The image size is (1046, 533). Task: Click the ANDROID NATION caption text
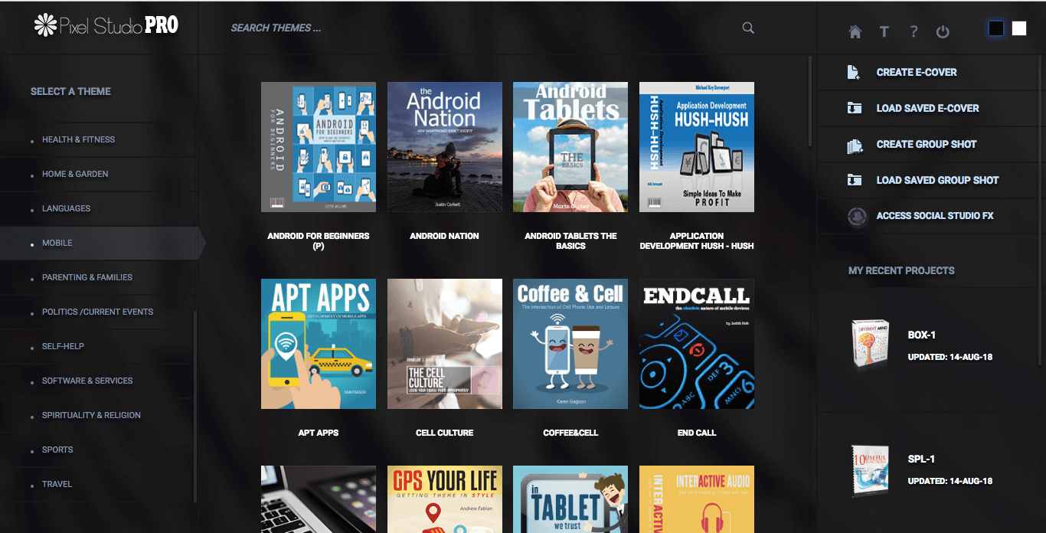[445, 236]
